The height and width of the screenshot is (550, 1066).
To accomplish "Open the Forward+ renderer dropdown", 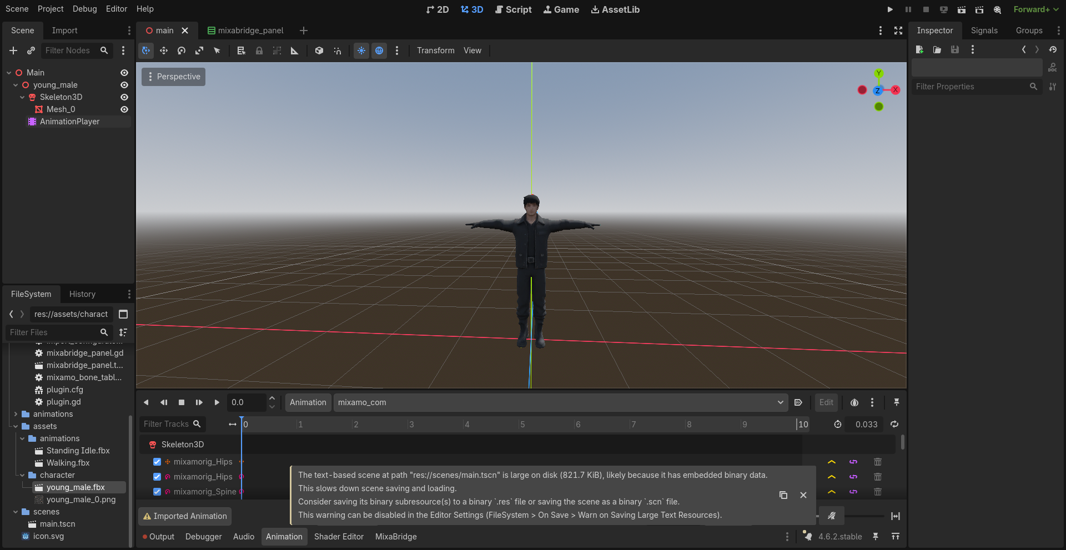I will [1035, 9].
